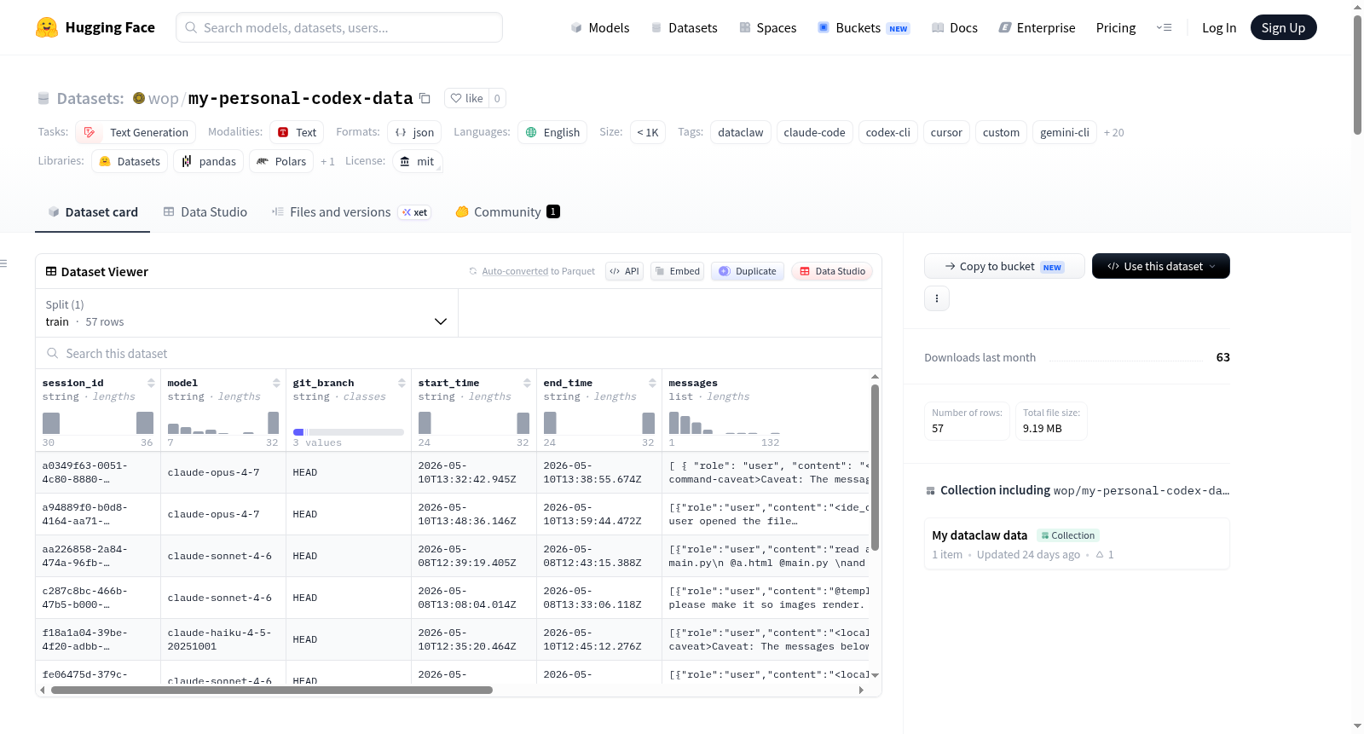1364x734 pixels.
Task: Go to Spaces in top navigation
Action: 768,27
